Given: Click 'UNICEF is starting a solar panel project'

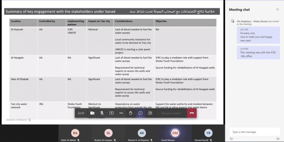Looking at the screenshot, I should tap(133, 51).
